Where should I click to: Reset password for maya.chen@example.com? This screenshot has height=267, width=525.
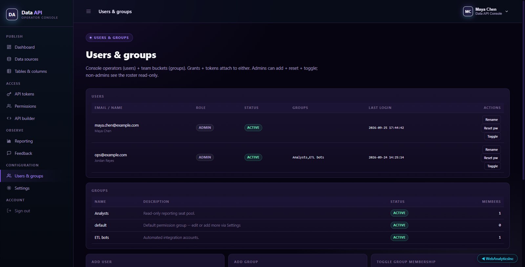click(491, 128)
